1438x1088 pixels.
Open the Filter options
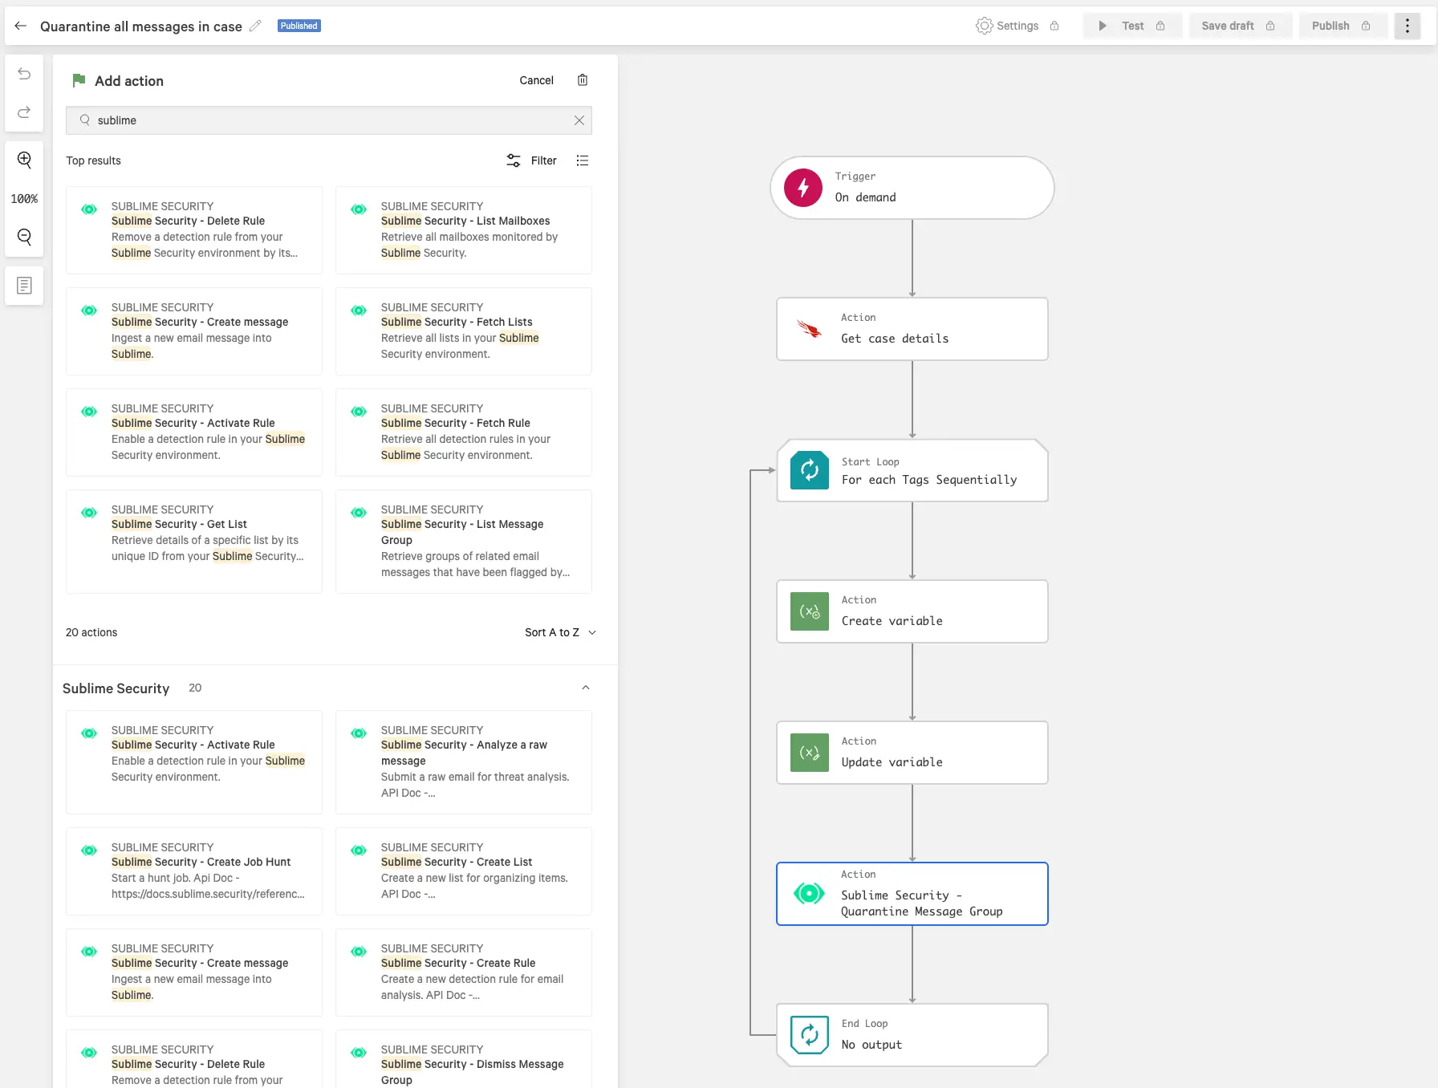click(x=531, y=160)
